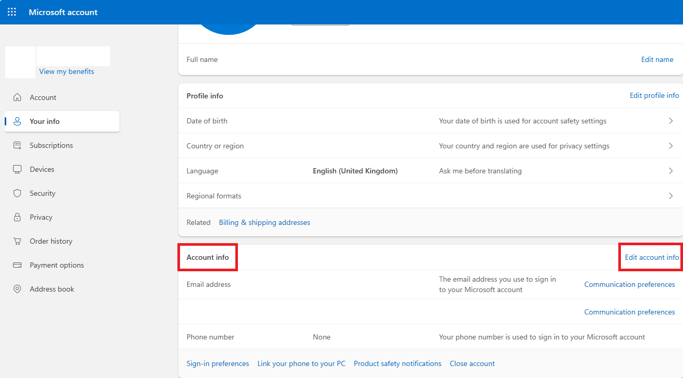Click the Email address label

[209, 284]
